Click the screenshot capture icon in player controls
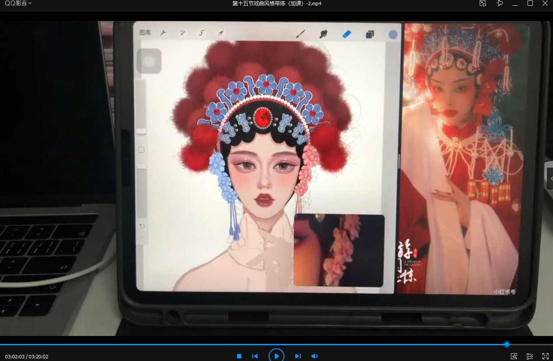553x361 pixels. tap(513, 356)
